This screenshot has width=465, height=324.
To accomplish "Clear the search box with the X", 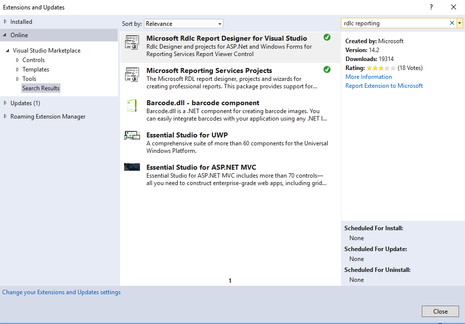I will tap(452, 23).
